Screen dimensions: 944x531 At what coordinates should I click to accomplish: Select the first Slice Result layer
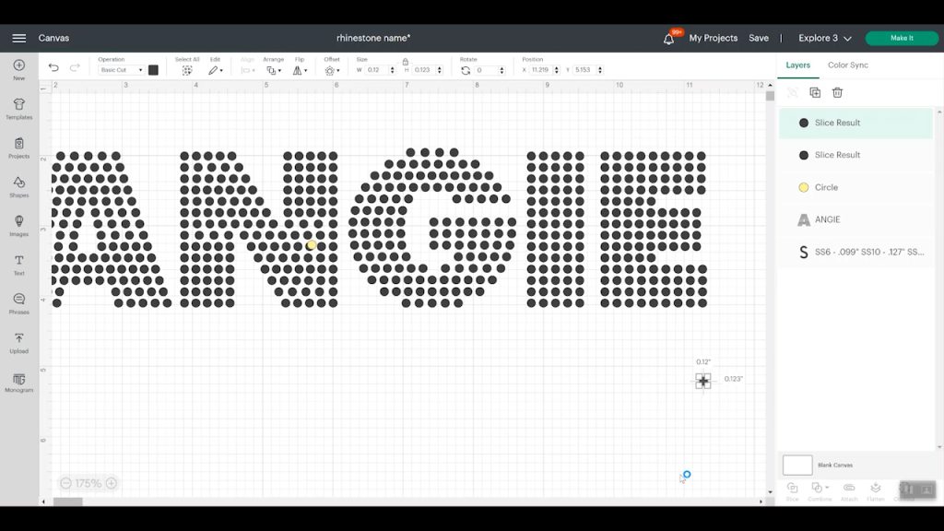[855, 123]
